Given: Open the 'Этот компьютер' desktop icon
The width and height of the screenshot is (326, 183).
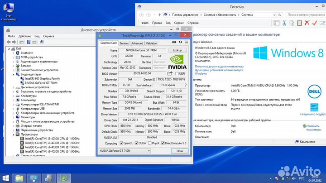Looking at the screenshot, I should click(9, 11).
